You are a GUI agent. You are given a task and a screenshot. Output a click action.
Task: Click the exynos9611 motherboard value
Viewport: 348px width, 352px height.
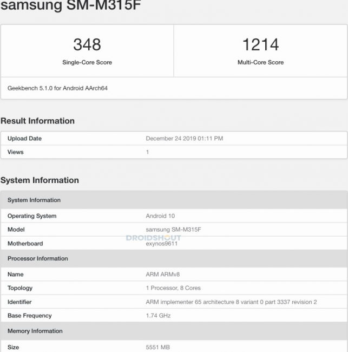pos(162,244)
